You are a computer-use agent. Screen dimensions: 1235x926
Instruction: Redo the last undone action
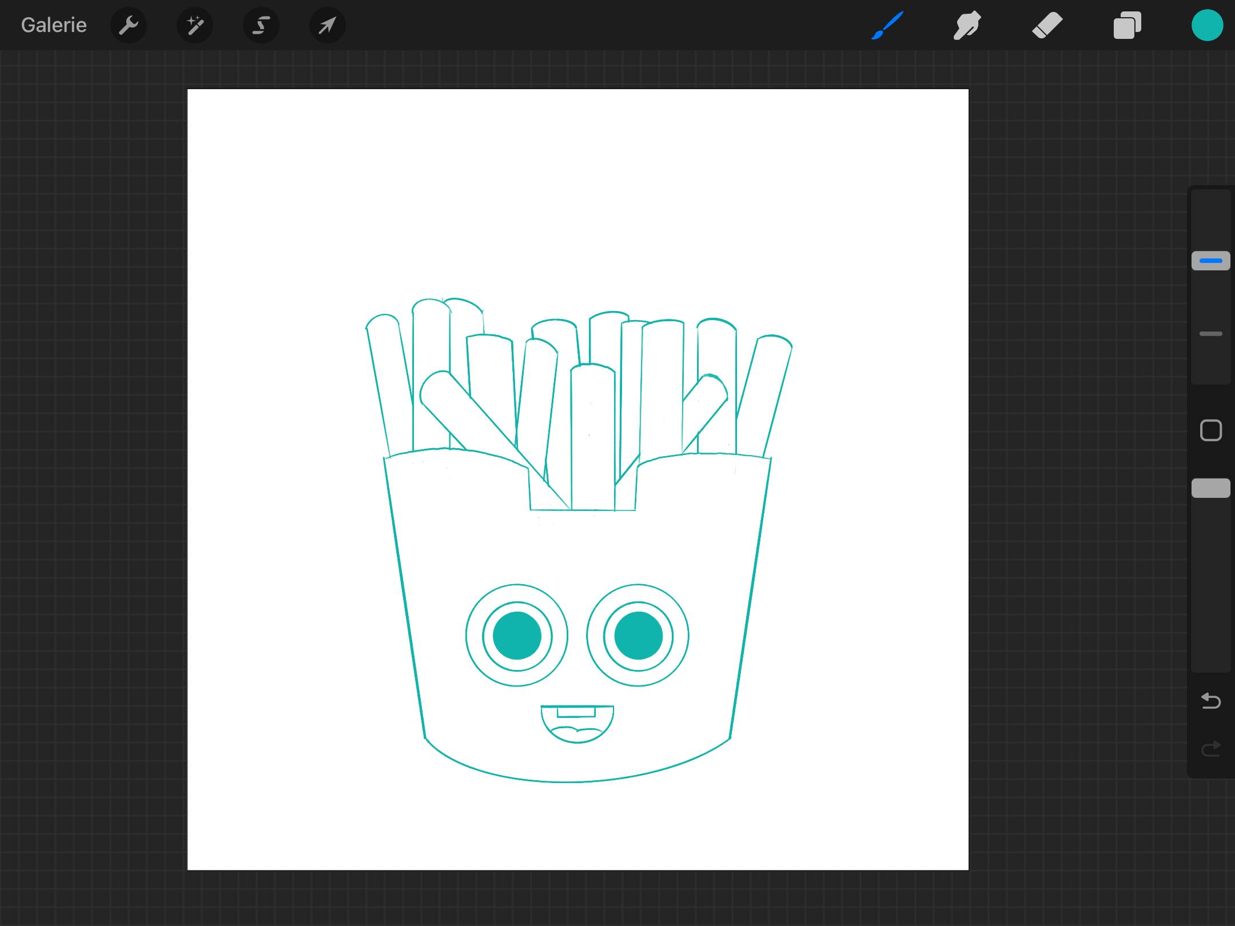point(1210,748)
